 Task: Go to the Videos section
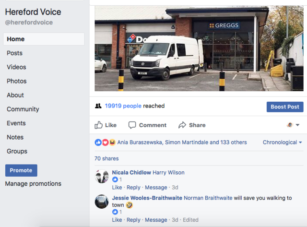(16, 67)
